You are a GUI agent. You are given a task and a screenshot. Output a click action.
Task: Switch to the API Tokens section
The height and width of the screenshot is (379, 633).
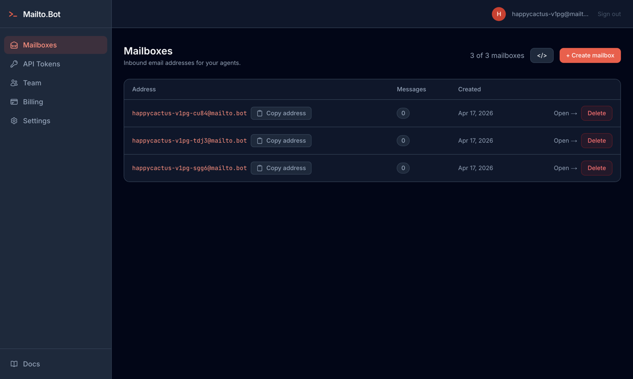pyautogui.click(x=42, y=64)
